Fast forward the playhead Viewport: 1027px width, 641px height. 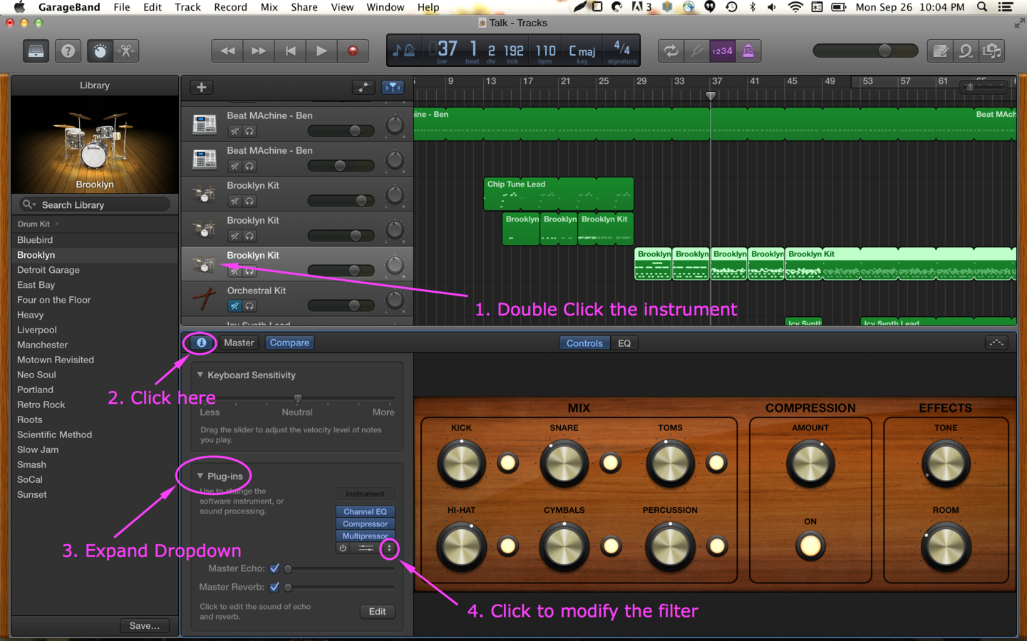(x=259, y=51)
